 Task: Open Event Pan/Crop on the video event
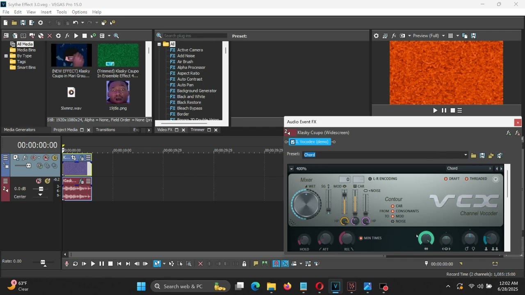click(73, 158)
